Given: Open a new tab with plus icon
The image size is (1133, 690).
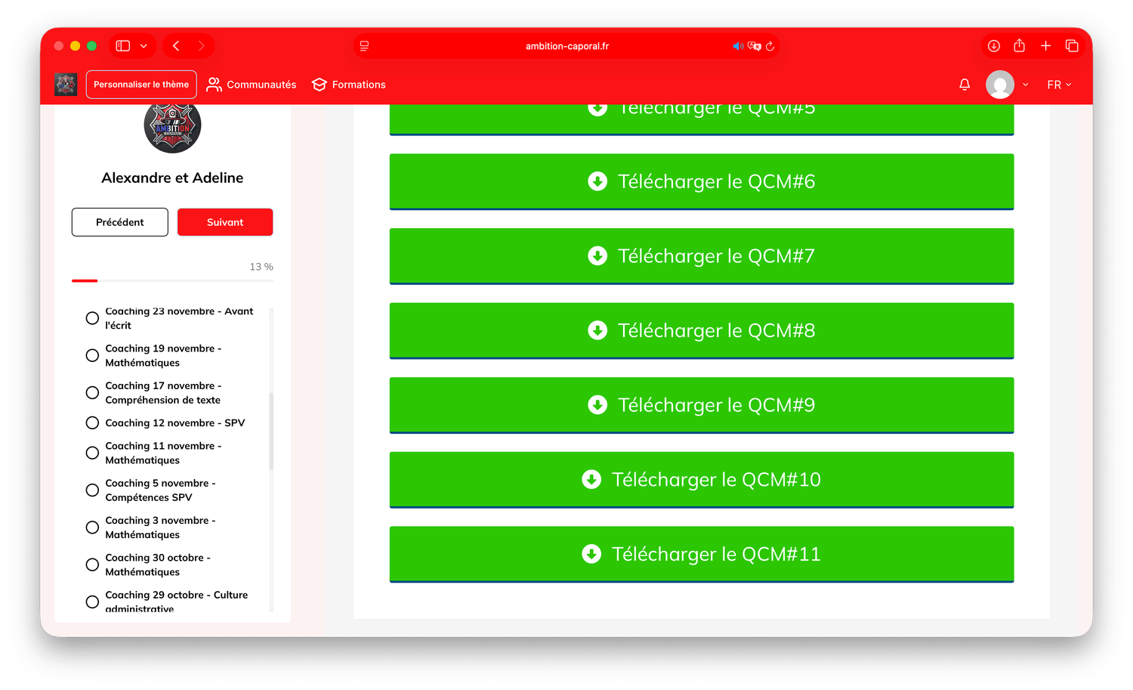Looking at the screenshot, I should 1045,46.
